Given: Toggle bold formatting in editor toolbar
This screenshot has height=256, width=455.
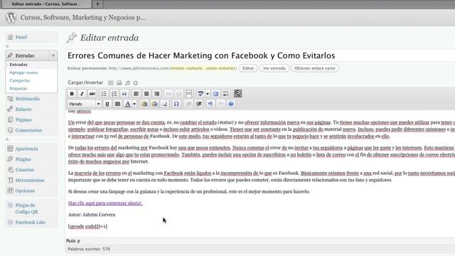Looking at the screenshot, I should coord(72,94).
